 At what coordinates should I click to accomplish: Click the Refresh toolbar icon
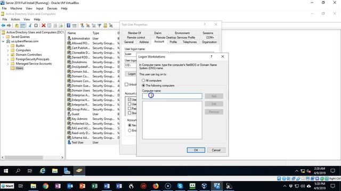[55, 25]
